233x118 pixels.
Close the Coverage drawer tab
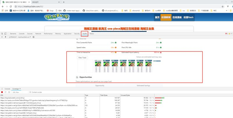20,89
